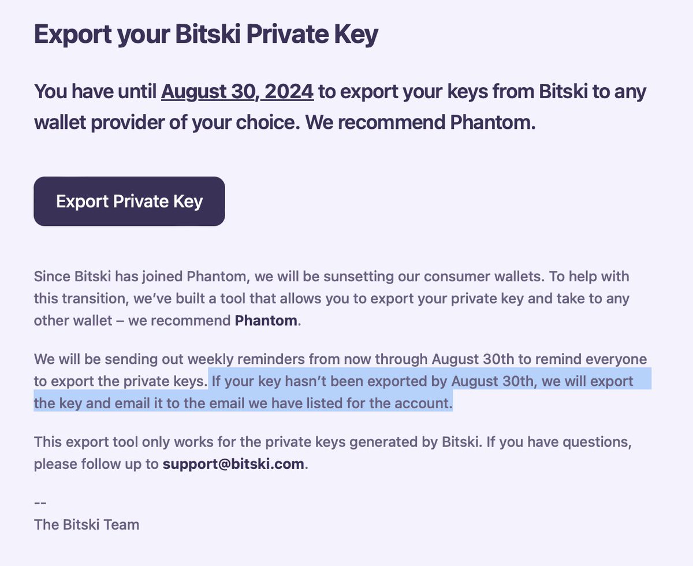Open the underlined August 30, 2024 date link
693x566 pixels.
coord(237,91)
